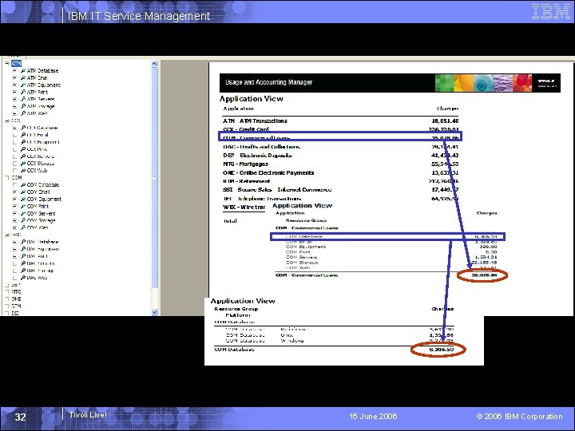
Task: Expand the MTG tree group
Action: (x=7, y=292)
